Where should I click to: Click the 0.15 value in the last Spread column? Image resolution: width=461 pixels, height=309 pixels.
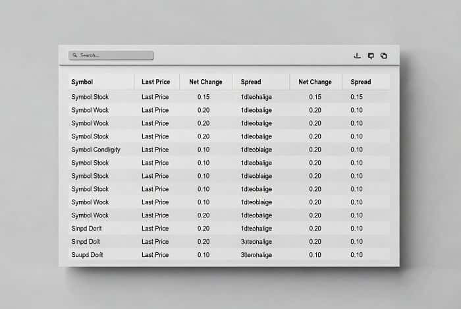pos(356,97)
